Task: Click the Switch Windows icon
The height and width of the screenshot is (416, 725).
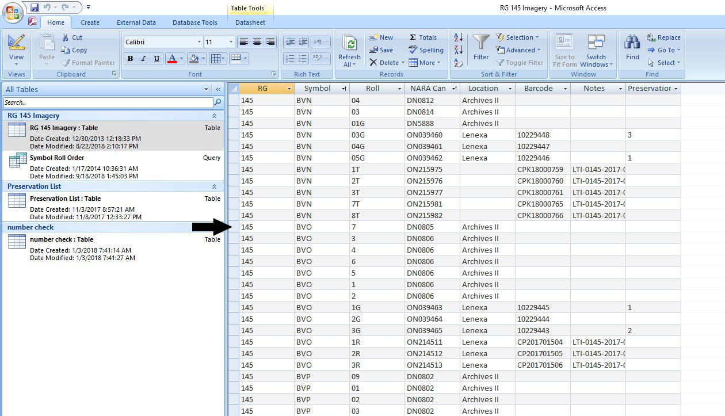Action: pyautogui.click(x=596, y=44)
